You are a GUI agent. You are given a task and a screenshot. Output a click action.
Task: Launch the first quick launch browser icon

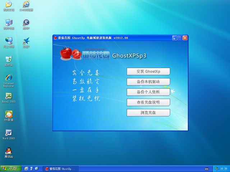(x=26, y=169)
